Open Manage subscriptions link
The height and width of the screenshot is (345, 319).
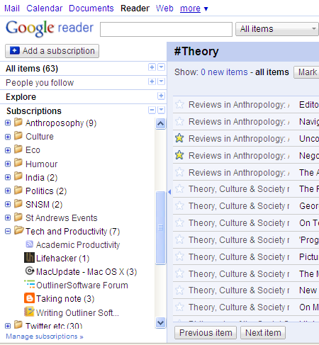[x=45, y=336]
